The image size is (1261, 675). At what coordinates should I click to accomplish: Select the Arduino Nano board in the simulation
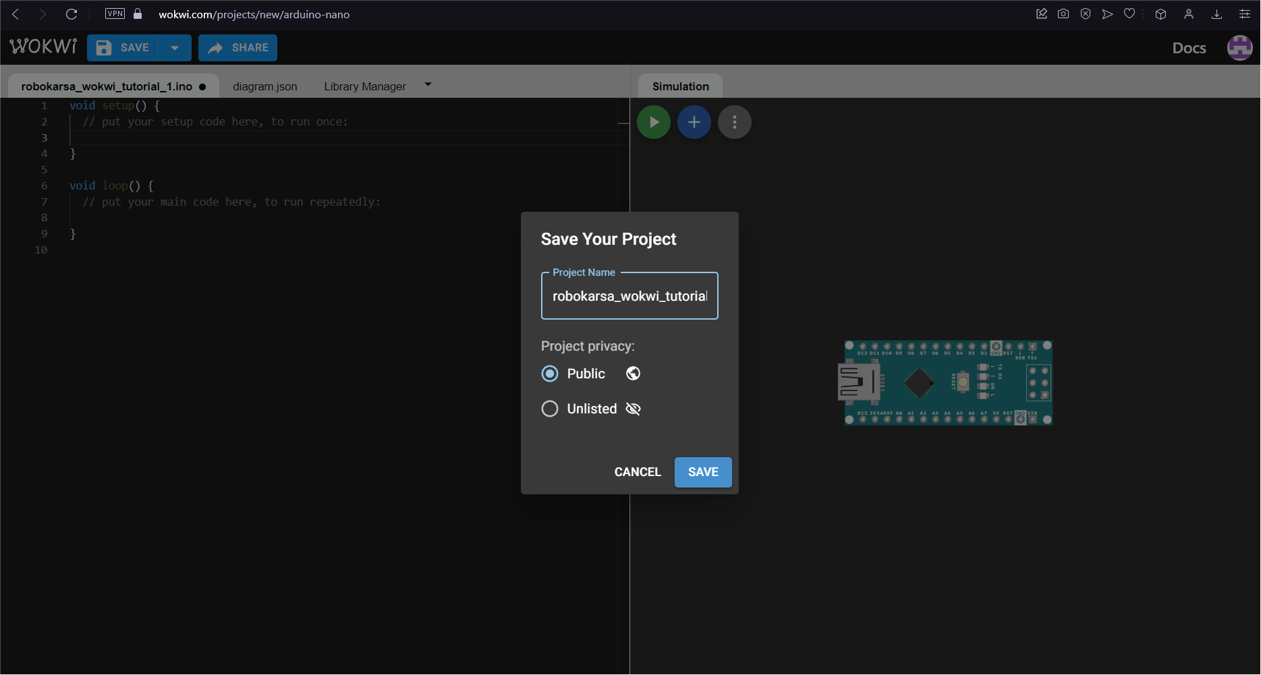pyautogui.click(x=945, y=382)
